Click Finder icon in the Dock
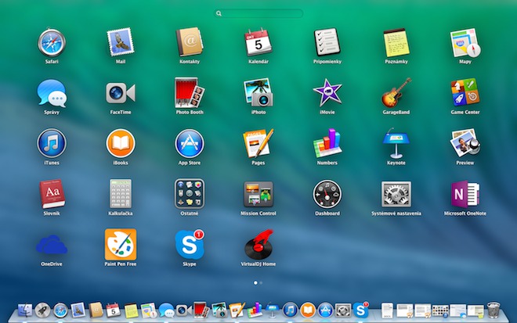The image size is (517, 323). pos(25,310)
